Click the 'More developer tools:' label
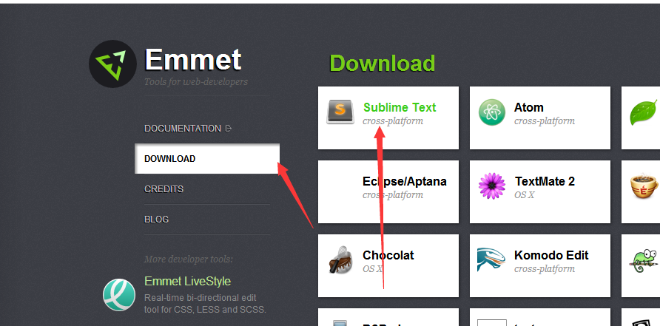 tap(188, 259)
